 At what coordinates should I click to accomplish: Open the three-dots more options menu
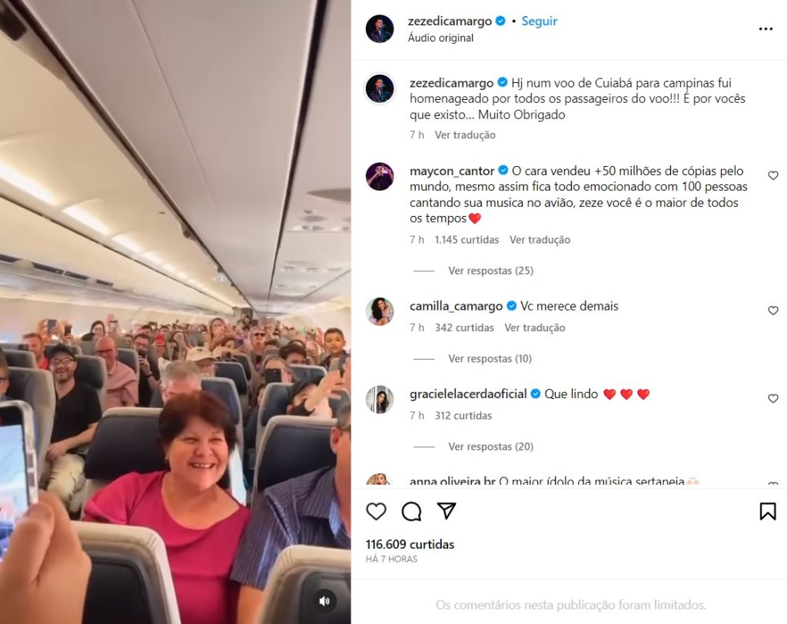coord(765,29)
